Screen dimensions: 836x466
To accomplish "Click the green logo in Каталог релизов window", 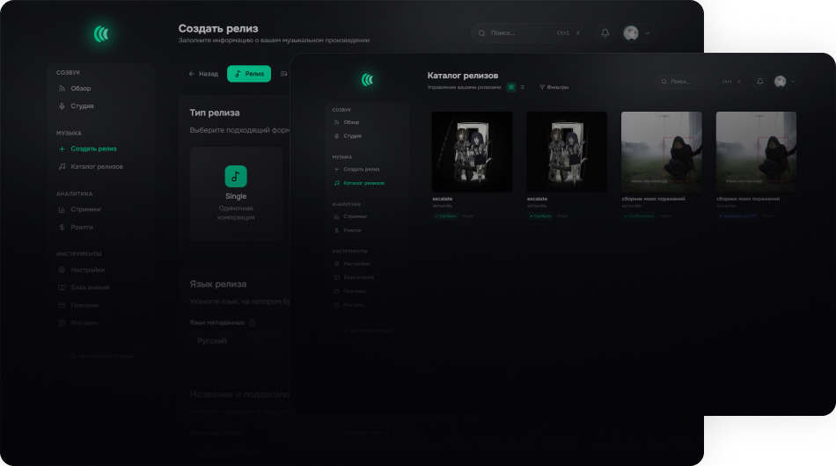I will (367, 80).
